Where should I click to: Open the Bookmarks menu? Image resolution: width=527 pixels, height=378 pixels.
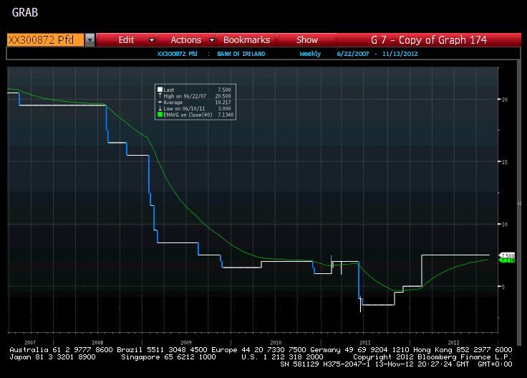[246, 39]
